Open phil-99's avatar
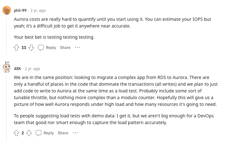 coord(7,11)
